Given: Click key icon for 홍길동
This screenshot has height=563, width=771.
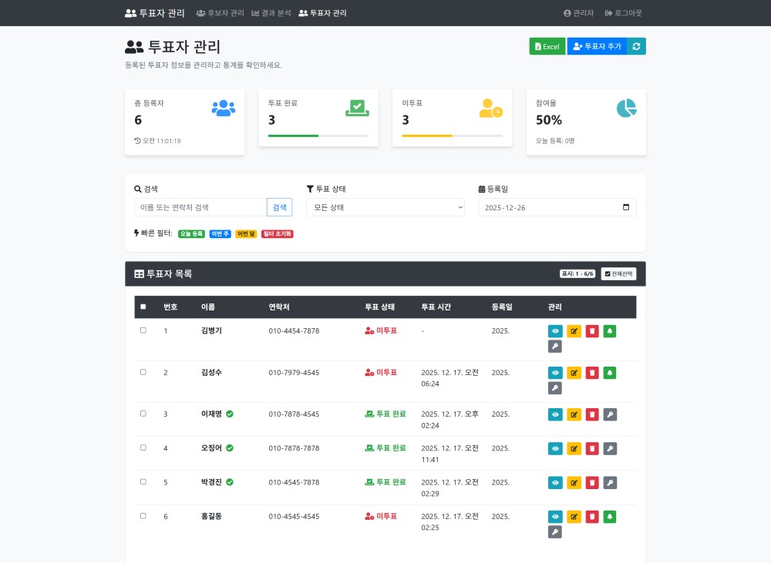Looking at the screenshot, I should click(x=554, y=532).
